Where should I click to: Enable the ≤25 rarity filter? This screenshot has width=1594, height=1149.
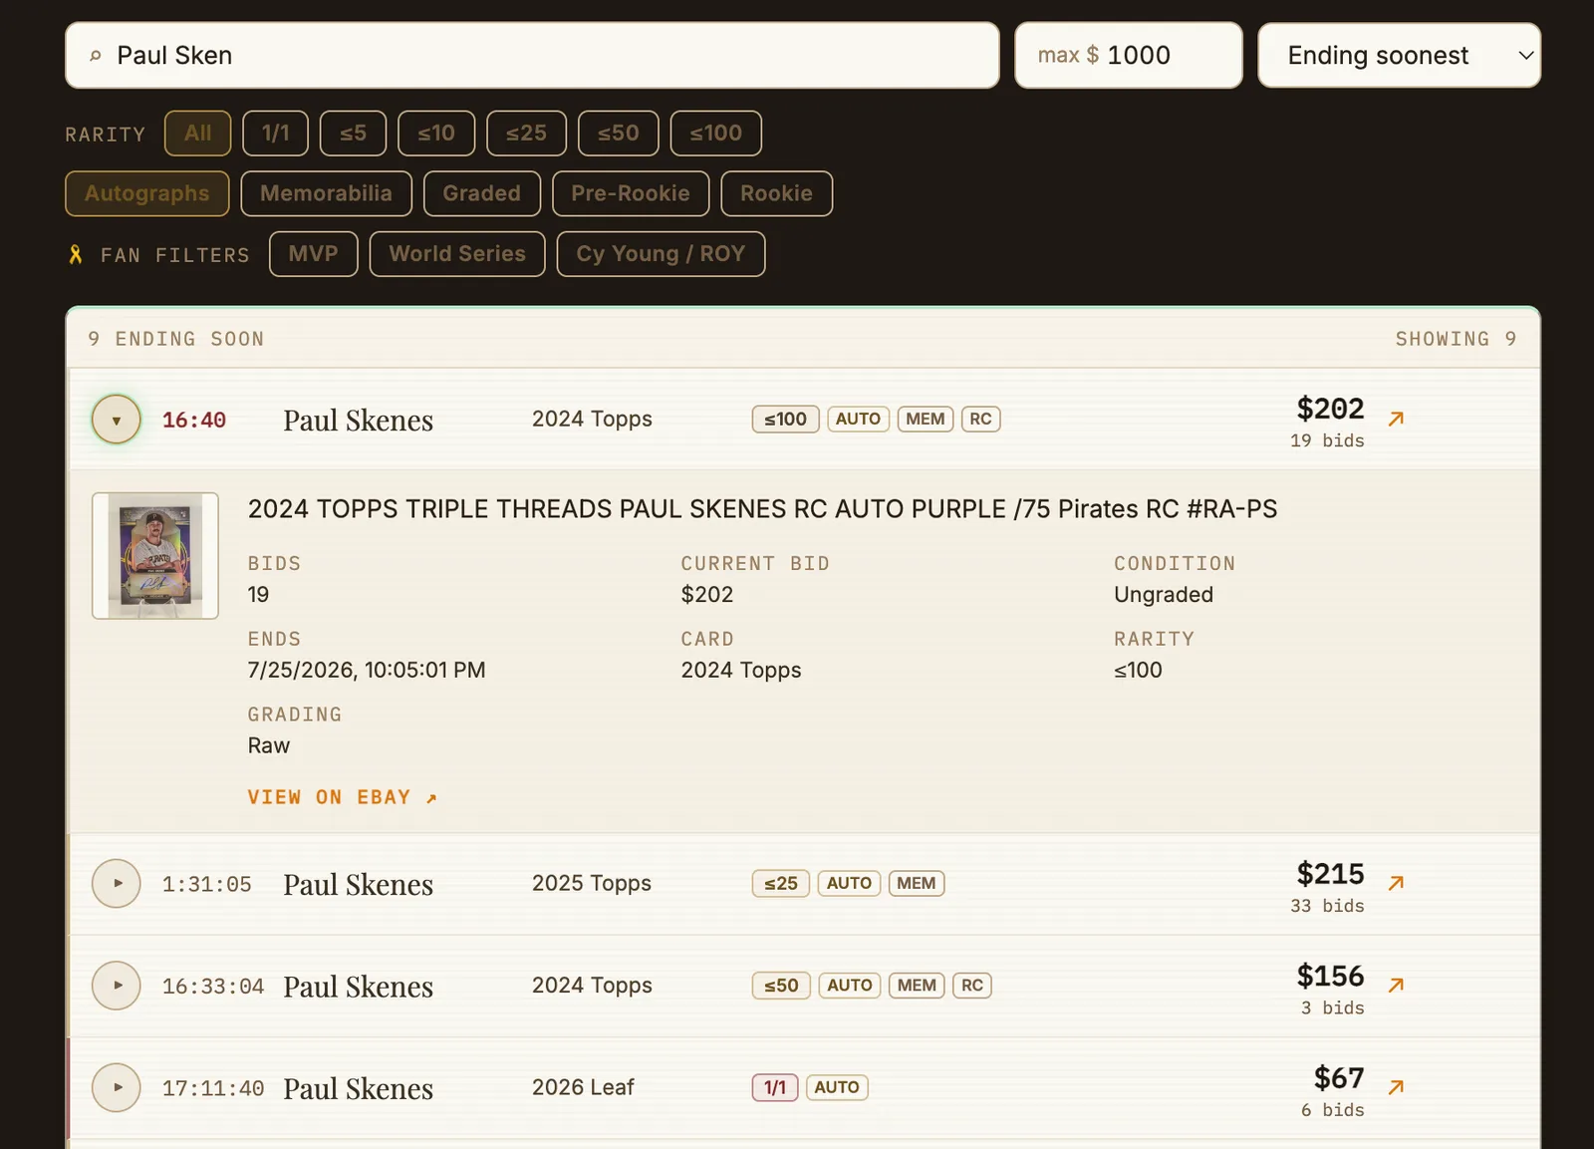point(526,134)
